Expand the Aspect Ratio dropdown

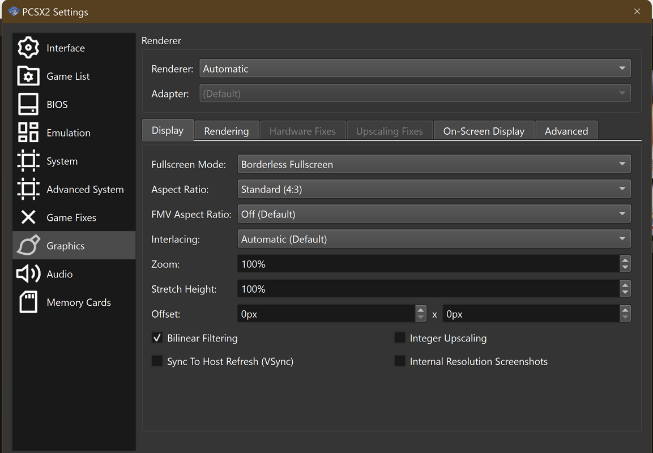point(434,189)
